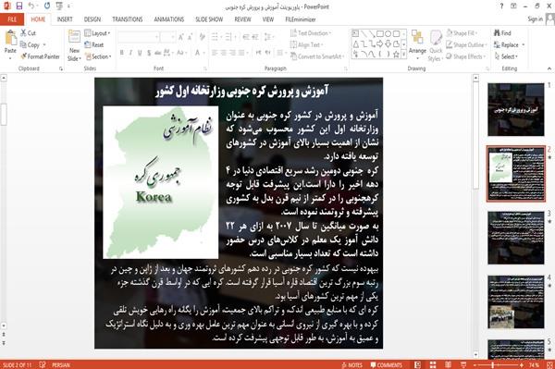Toggle the Comments pane in status bar
The image size is (555, 369).
coord(387,365)
